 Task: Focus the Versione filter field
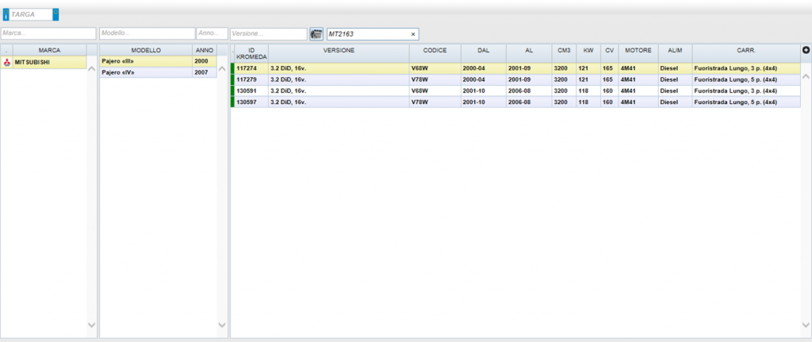[x=269, y=33]
